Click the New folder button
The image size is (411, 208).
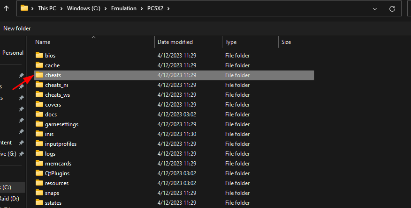pyautogui.click(x=17, y=29)
